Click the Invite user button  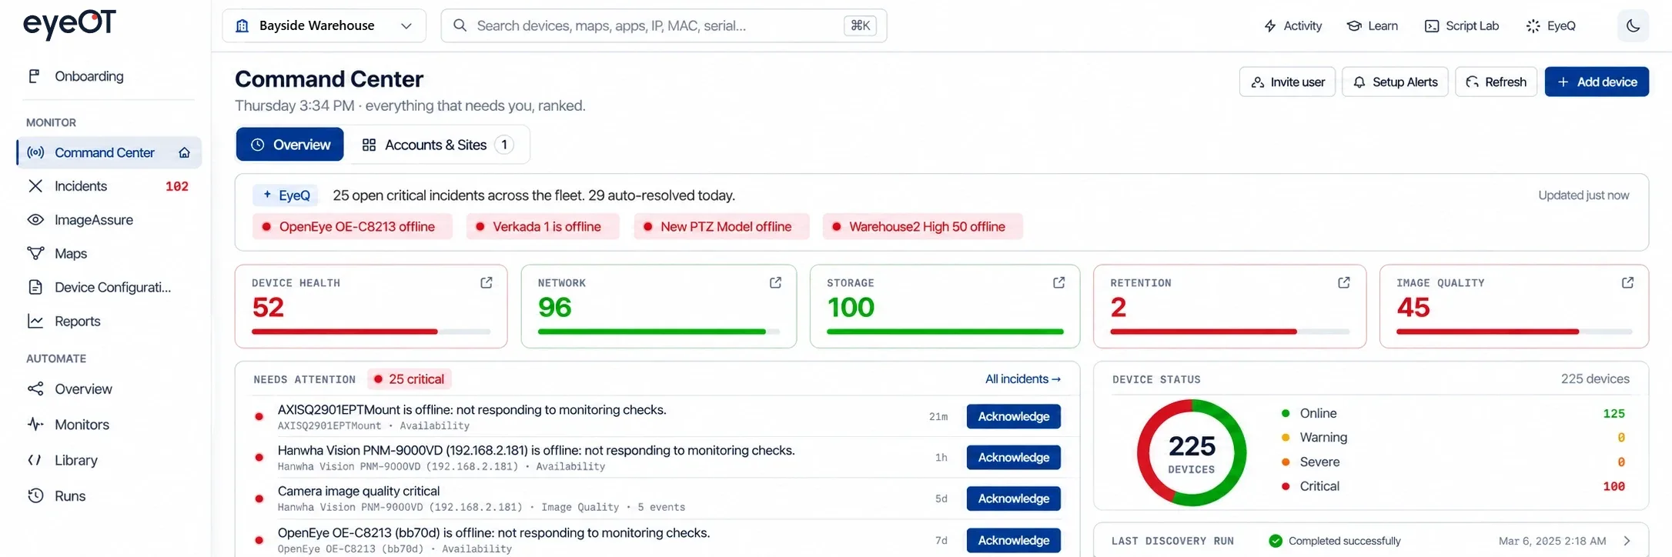point(1287,82)
